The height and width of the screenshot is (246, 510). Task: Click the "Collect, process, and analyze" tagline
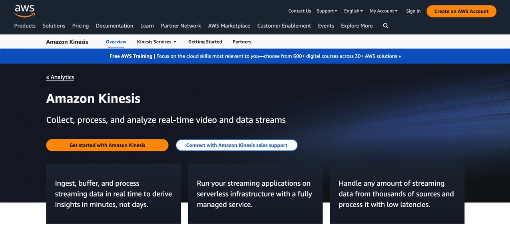coord(166,120)
